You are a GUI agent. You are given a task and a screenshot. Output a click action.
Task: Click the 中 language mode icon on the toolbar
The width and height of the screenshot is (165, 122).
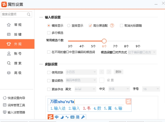(x=57, y=117)
